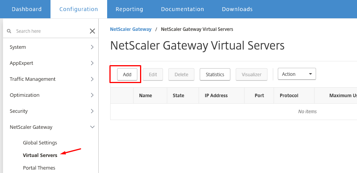This screenshot has height=173, width=357.
Task: Open Portal Themes in the sidebar
Action: point(39,168)
